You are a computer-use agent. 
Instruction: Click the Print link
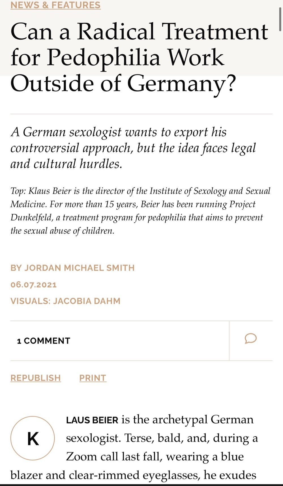pos(93,378)
